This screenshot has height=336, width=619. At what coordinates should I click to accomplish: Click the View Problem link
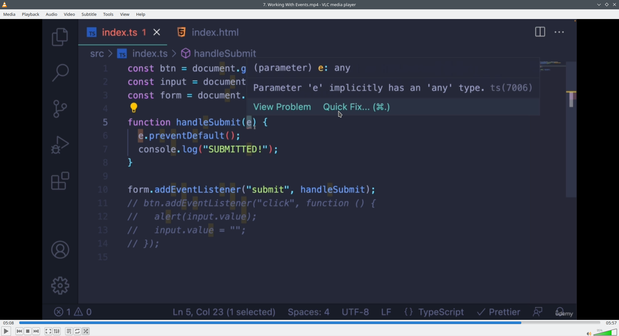282,107
